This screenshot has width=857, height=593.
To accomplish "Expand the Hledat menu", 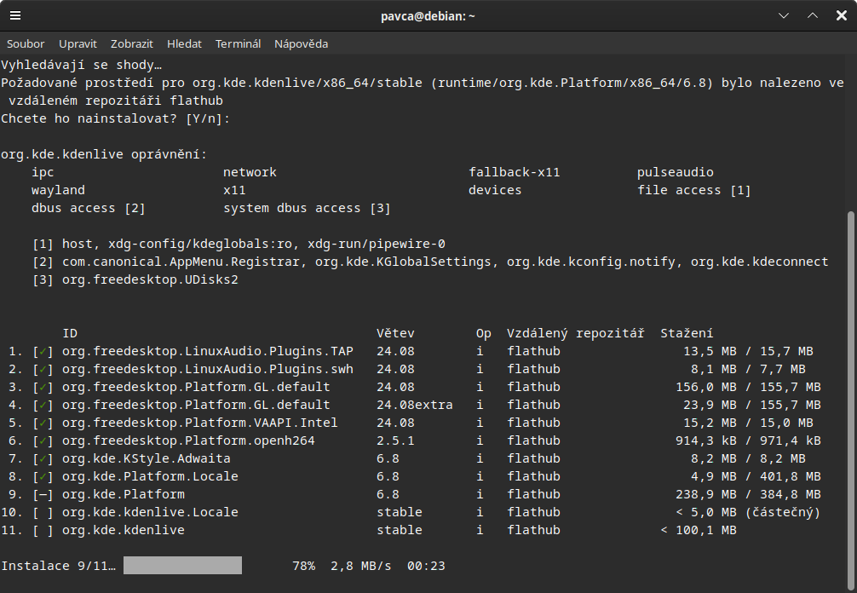I will [184, 43].
